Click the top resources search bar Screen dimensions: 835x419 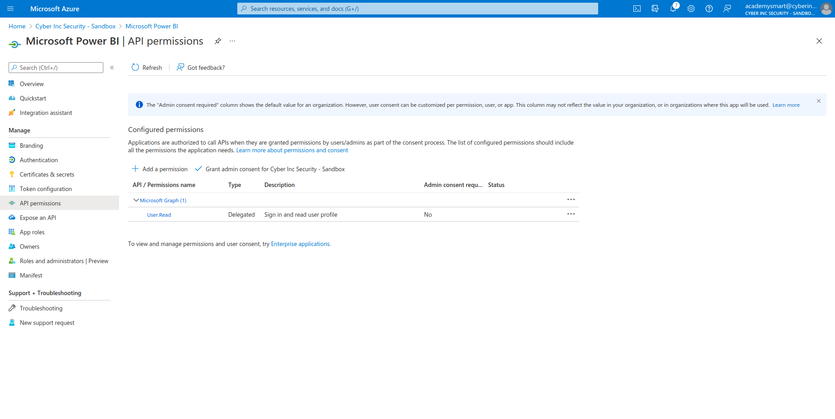(x=418, y=9)
